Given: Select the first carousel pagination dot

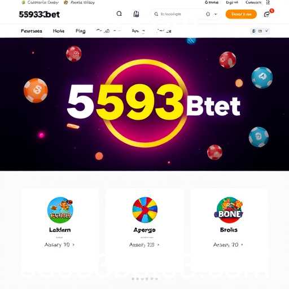Looking at the screenshot, I should (133, 279).
